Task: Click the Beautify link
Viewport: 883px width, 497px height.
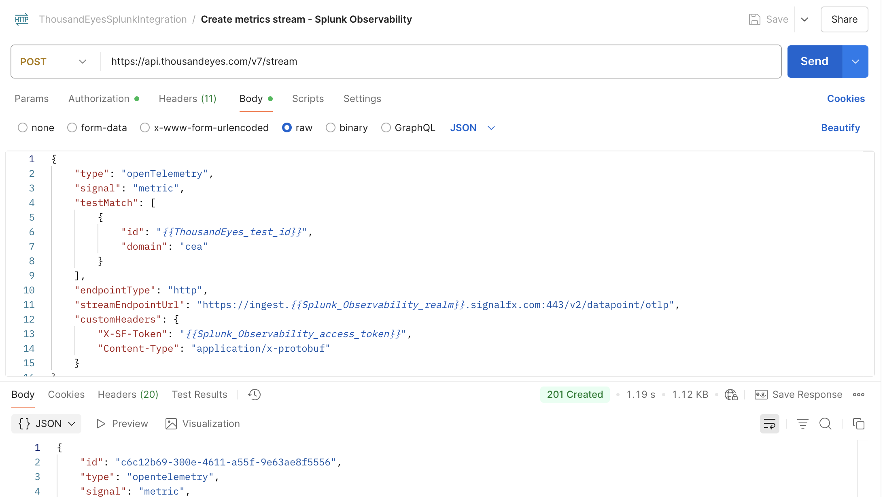Action: 841,128
